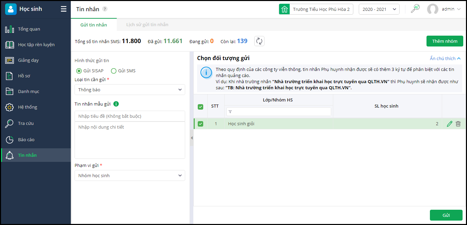Collapse the note via Ẩn chú thích
This screenshot has height=225, width=467.
445,58
